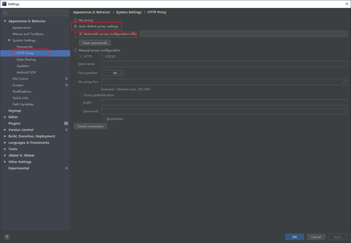Open File Colors settings
The height and width of the screenshot is (243, 351).
[20, 79]
